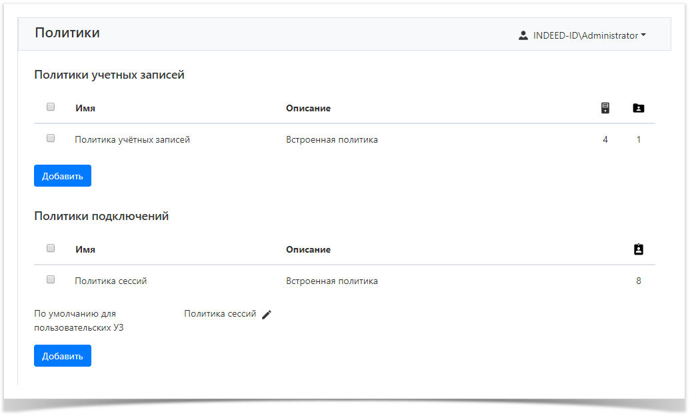Open the Политика учётных записей entry
The height and width of the screenshot is (418, 694).
132,140
